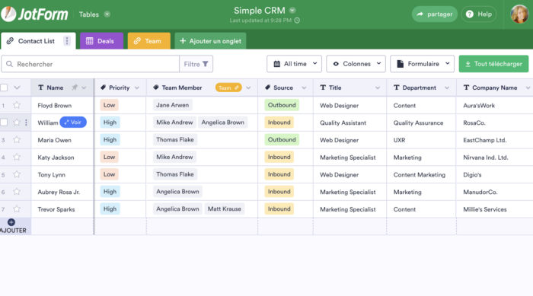The width and height of the screenshot is (533, 296).
Task: Click Low priority tag for Floyd Brown
Action: (109, 105)
